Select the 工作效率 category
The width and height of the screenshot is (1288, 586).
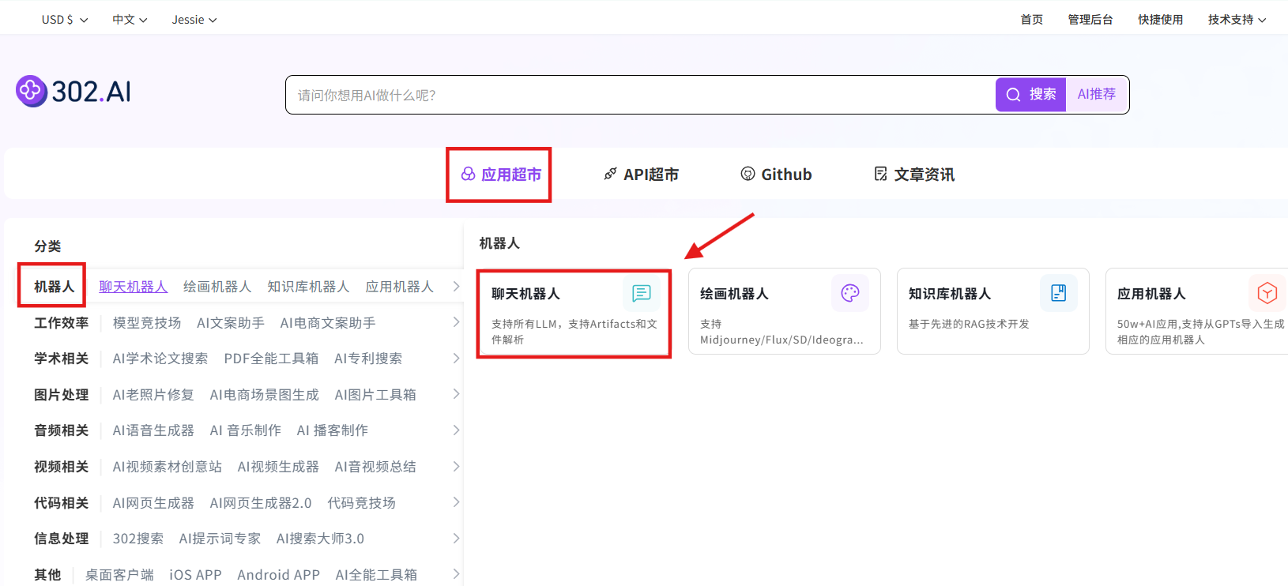pos(61,323)
